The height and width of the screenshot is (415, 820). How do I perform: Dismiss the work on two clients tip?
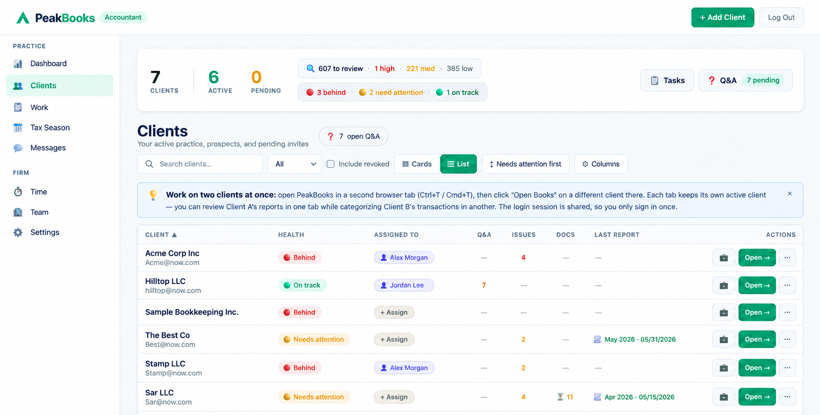[790, 194]
